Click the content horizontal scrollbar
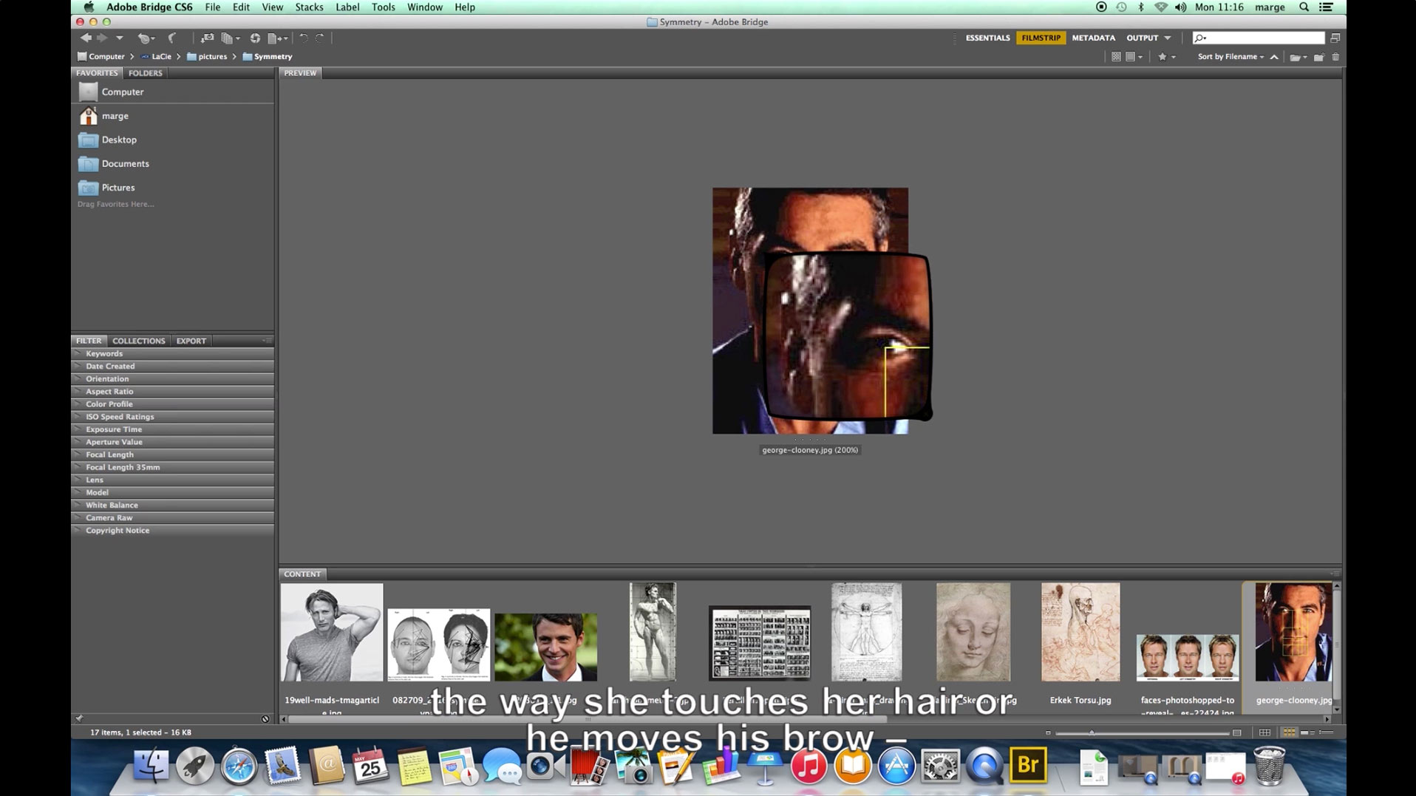Image resolution: width=1416 pixels, height=796 pixels. [x=588, y=718]
